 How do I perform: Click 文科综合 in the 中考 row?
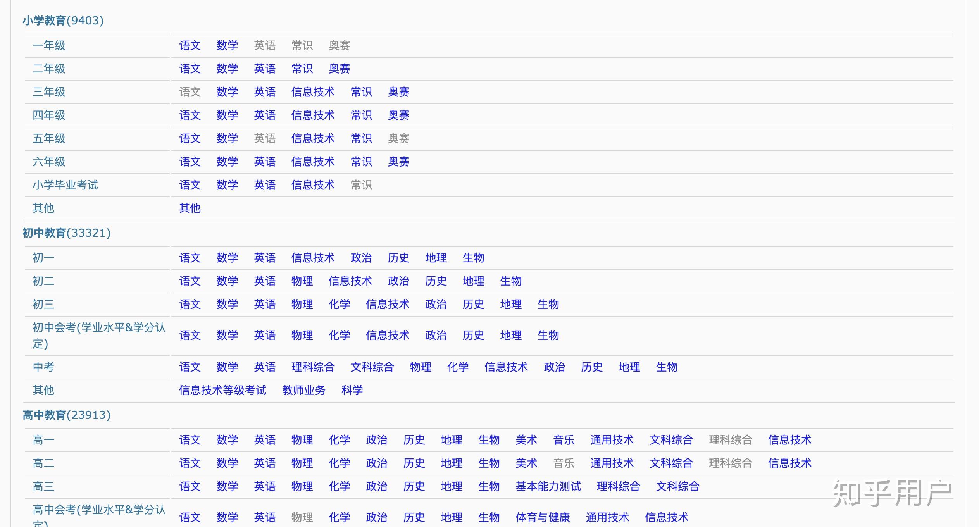click(372, 367)
